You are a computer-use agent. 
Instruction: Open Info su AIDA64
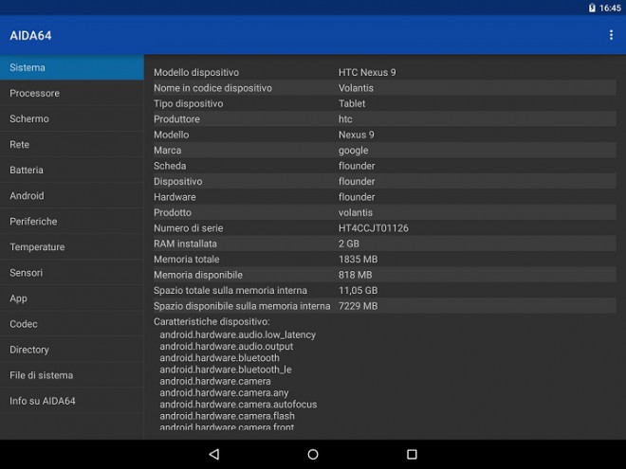tap(72, 401)
